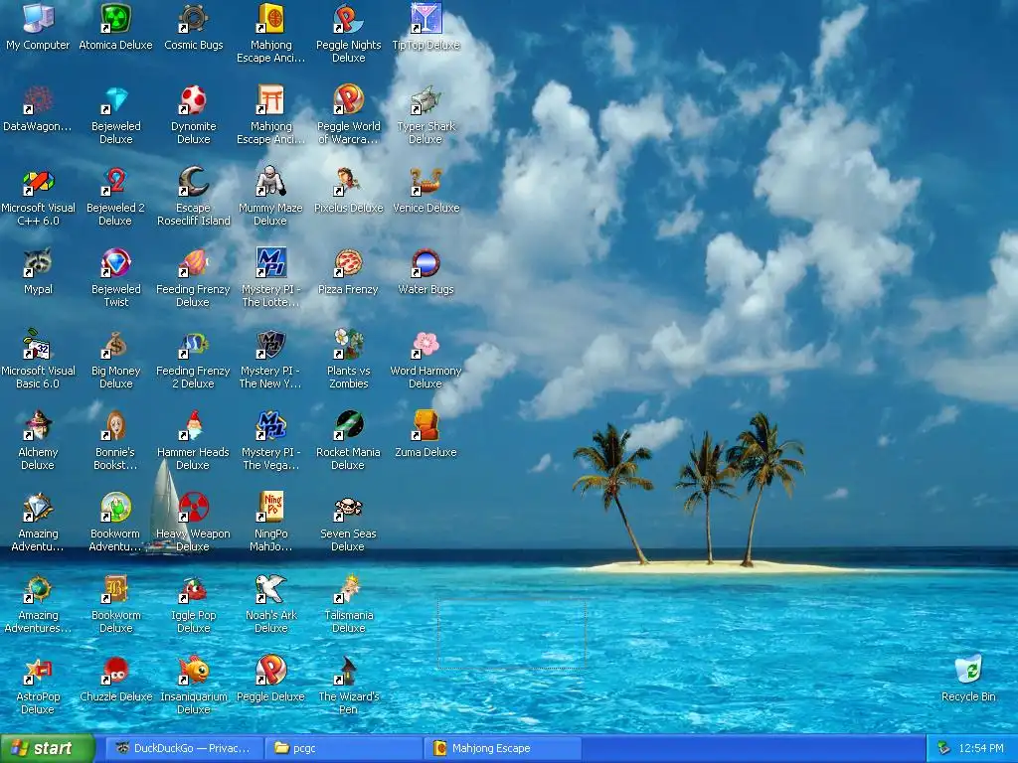Click the Rocket Mania Deluxe icon
The height and width of the screenshot is (763, 1018).
coord(349,426)
